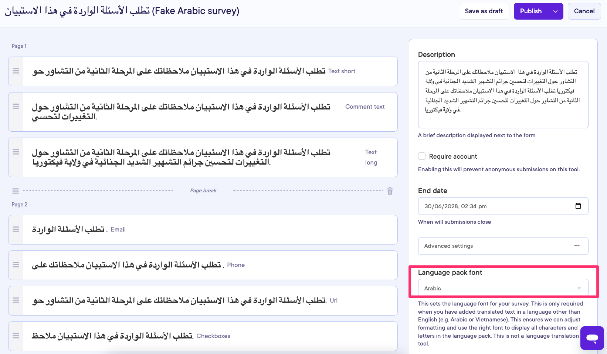Click the Url question card
607x354 pixels.
[x=203, y=300]
